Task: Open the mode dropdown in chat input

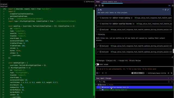Action: coord(98,73)
